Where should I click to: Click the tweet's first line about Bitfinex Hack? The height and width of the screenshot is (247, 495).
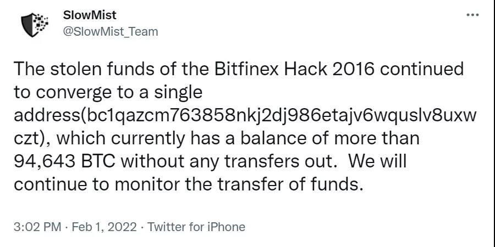coord(238,69)
